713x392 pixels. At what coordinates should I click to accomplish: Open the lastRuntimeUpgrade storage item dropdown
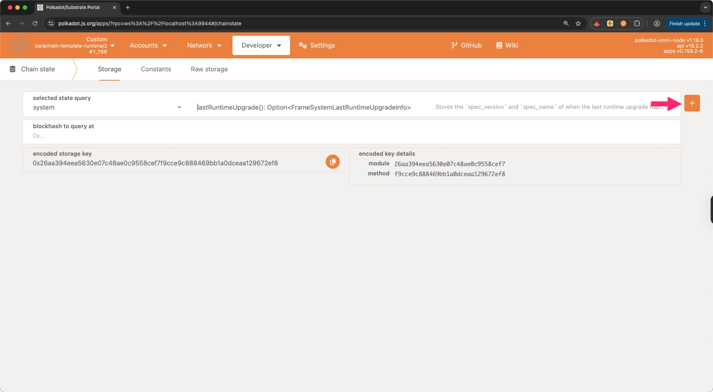click(x=304, y=108)
